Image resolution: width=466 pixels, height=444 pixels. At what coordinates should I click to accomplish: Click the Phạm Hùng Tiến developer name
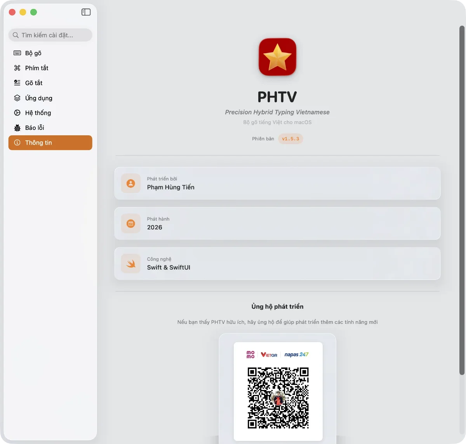(170, 187)
